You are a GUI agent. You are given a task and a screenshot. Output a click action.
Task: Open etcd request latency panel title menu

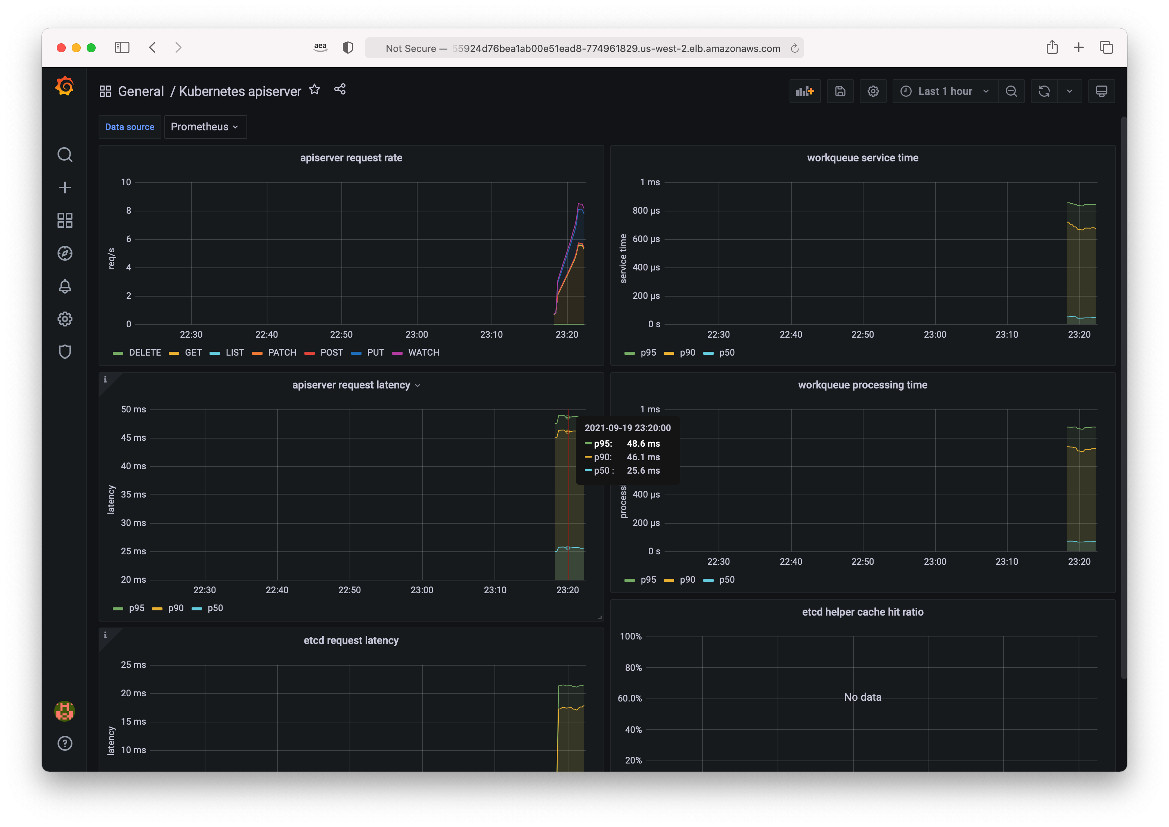click(x=351, y=641)
